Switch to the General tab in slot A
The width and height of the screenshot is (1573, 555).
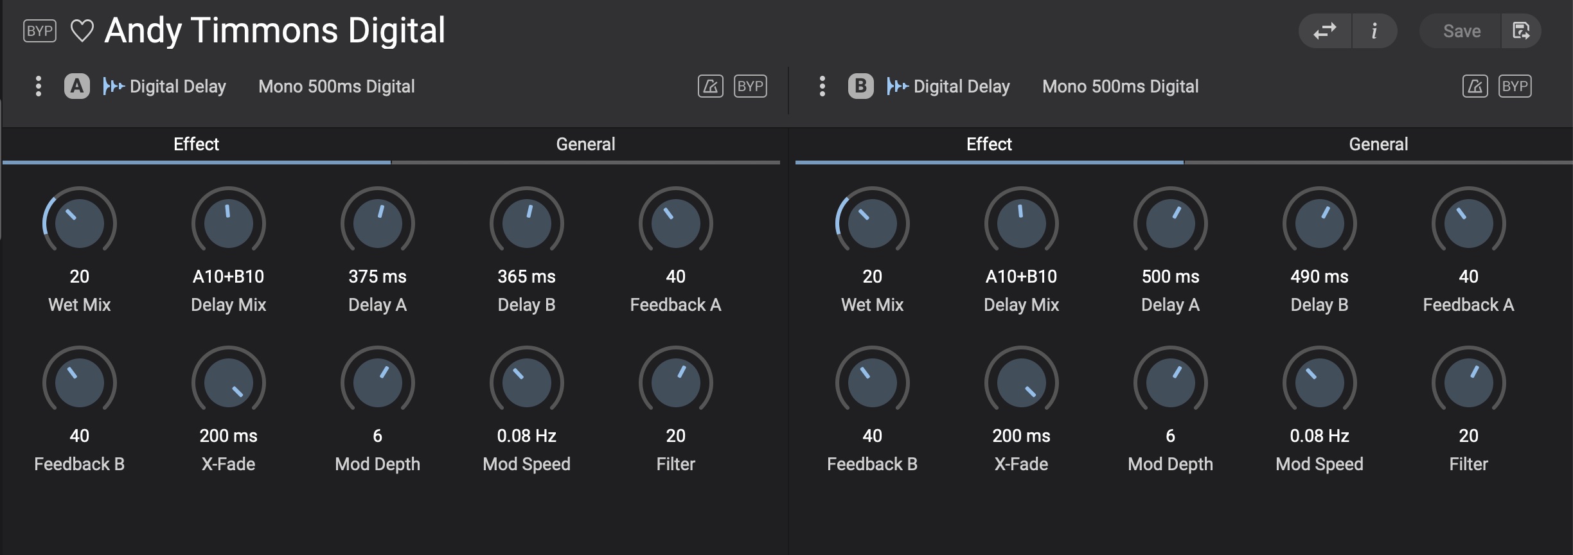(x=585, y=145)
